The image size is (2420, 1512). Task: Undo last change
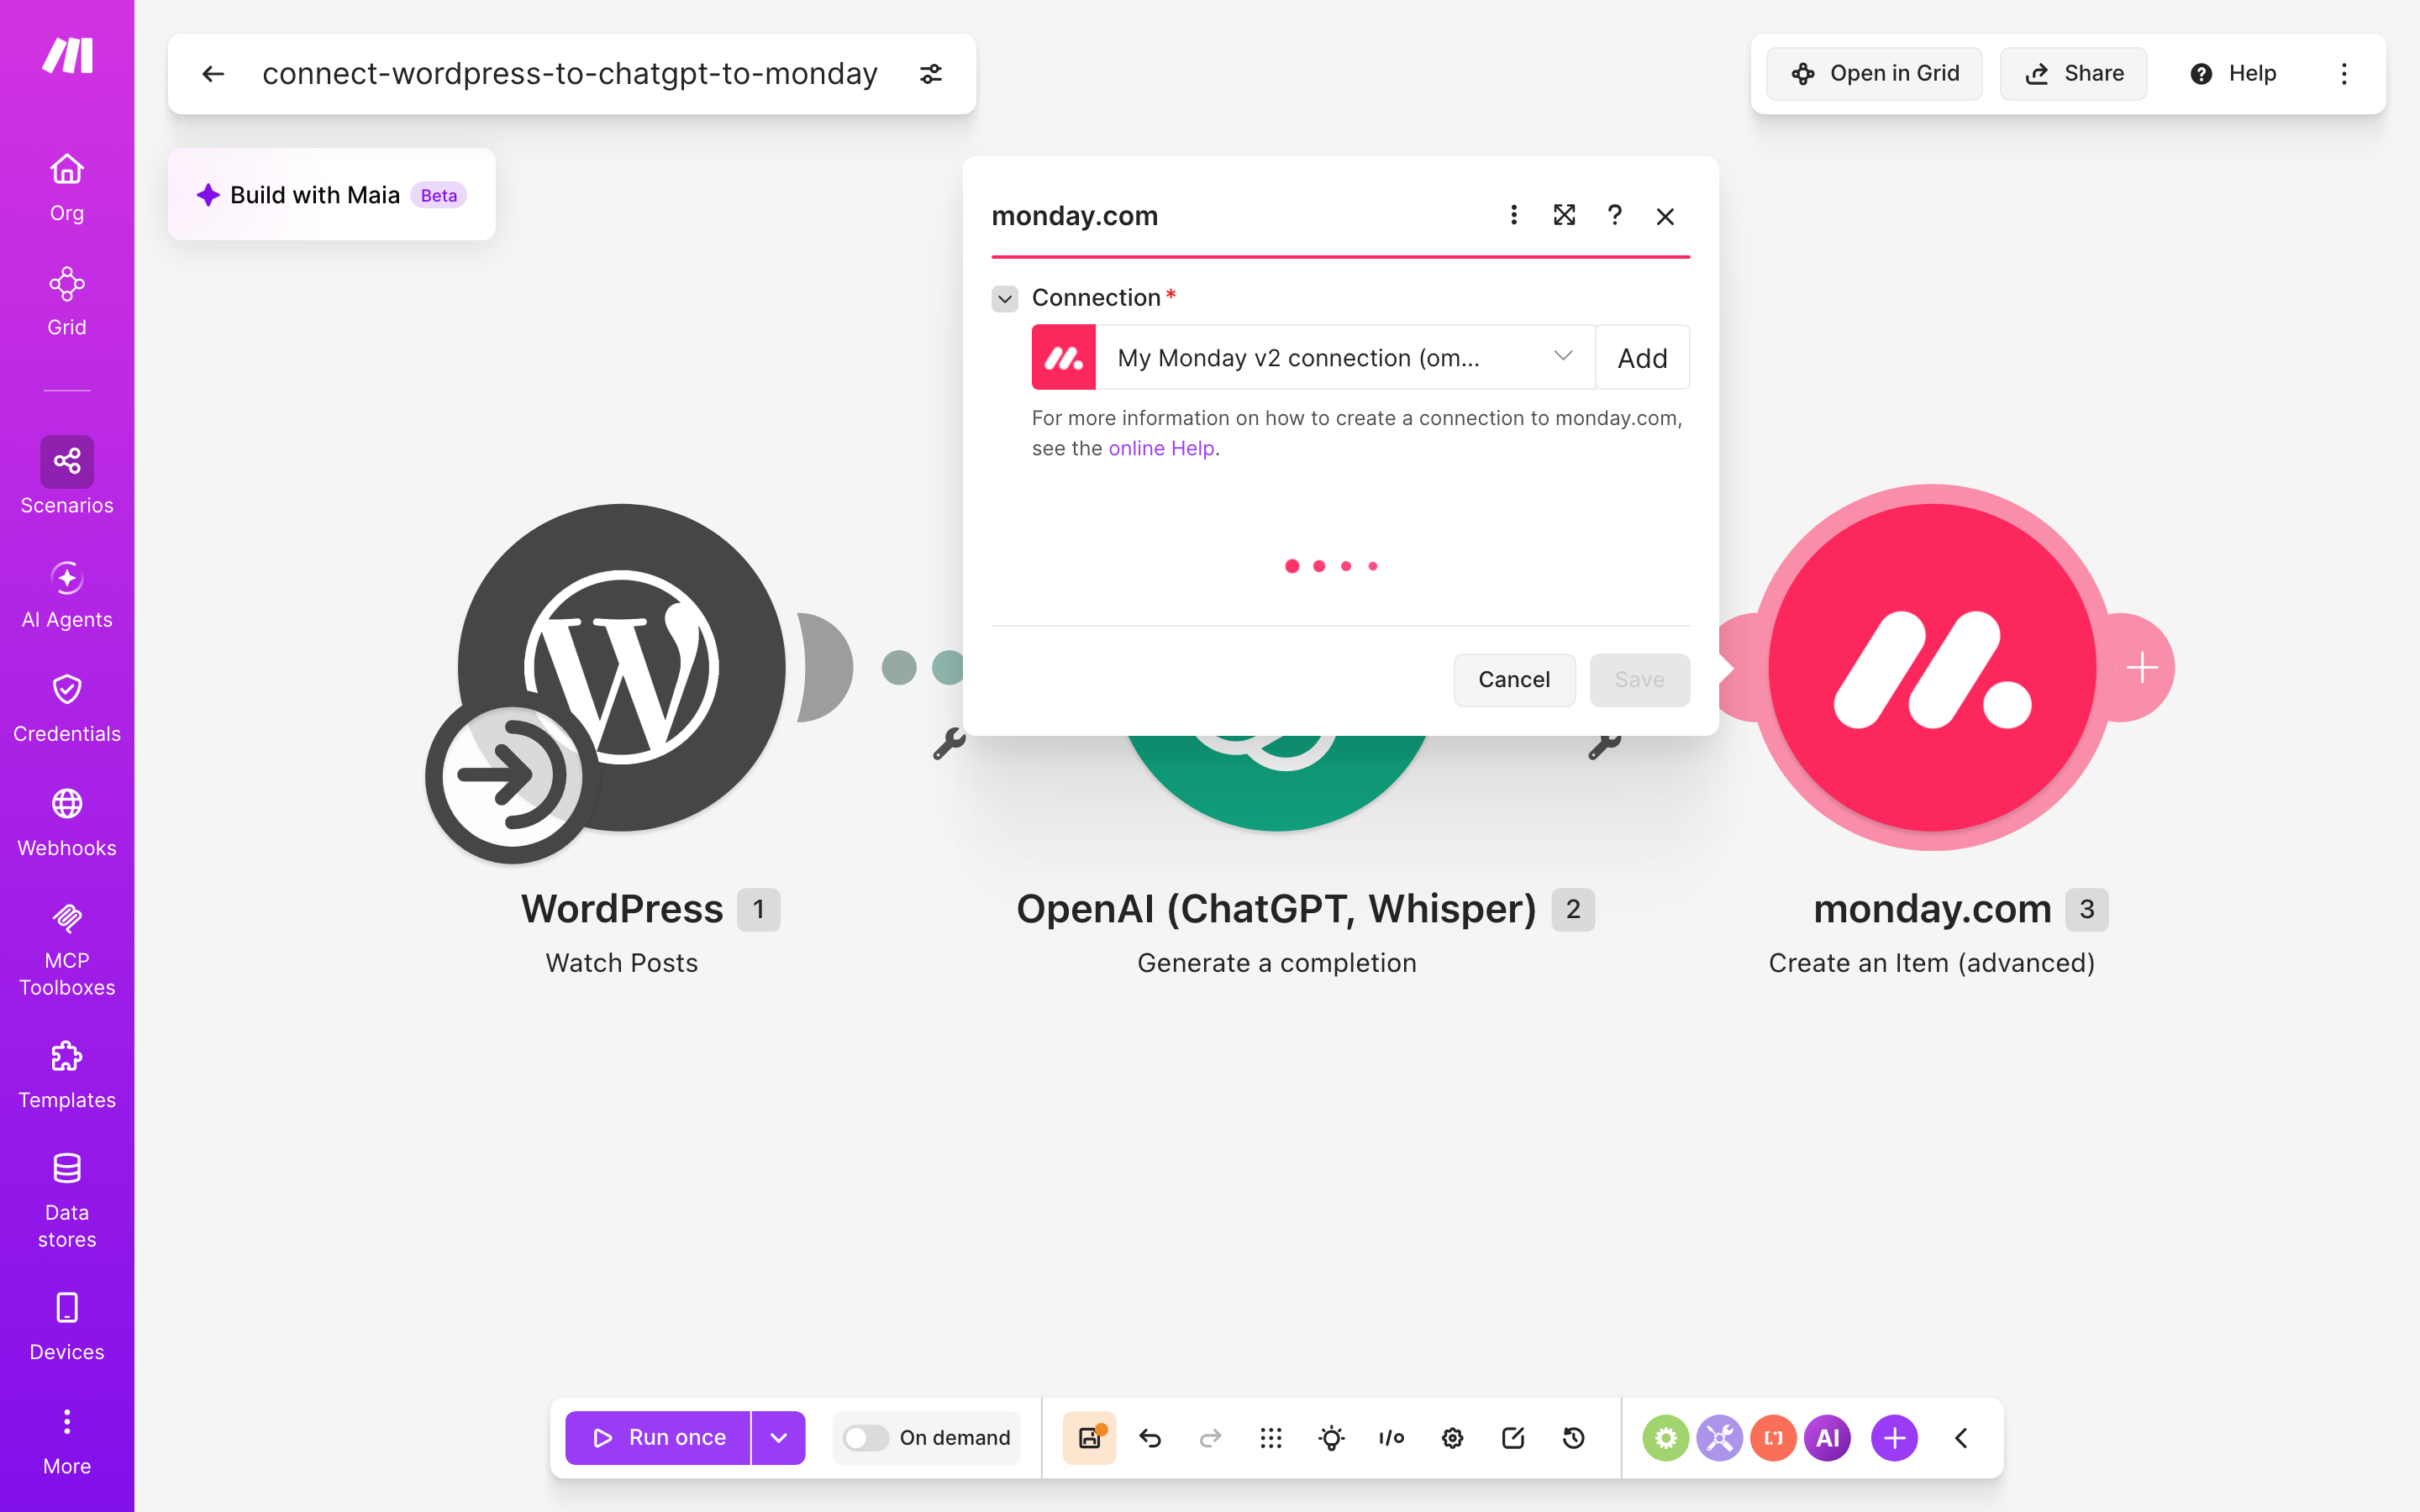(x=1150, y=1438)
